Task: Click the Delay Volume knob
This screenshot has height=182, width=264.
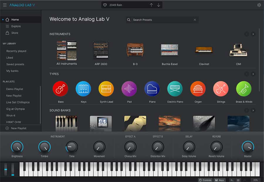Action: coord(189,147)
